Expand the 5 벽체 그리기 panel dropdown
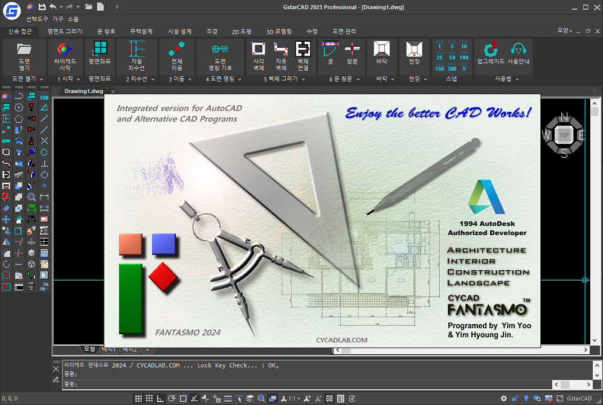This screenshot has height=405, width=603. [x=303, y=79]
